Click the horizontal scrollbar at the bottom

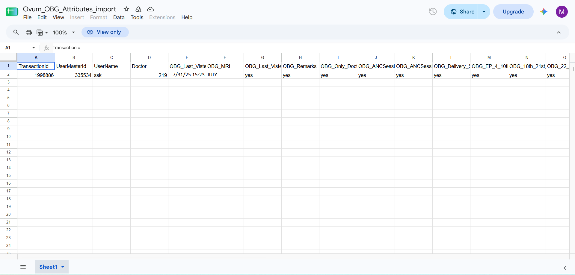[x=144, y=258]
